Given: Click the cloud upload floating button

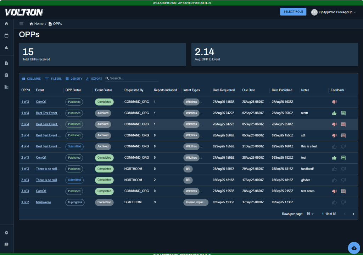Looking at the screenshot, I should (x=354, y=248).
